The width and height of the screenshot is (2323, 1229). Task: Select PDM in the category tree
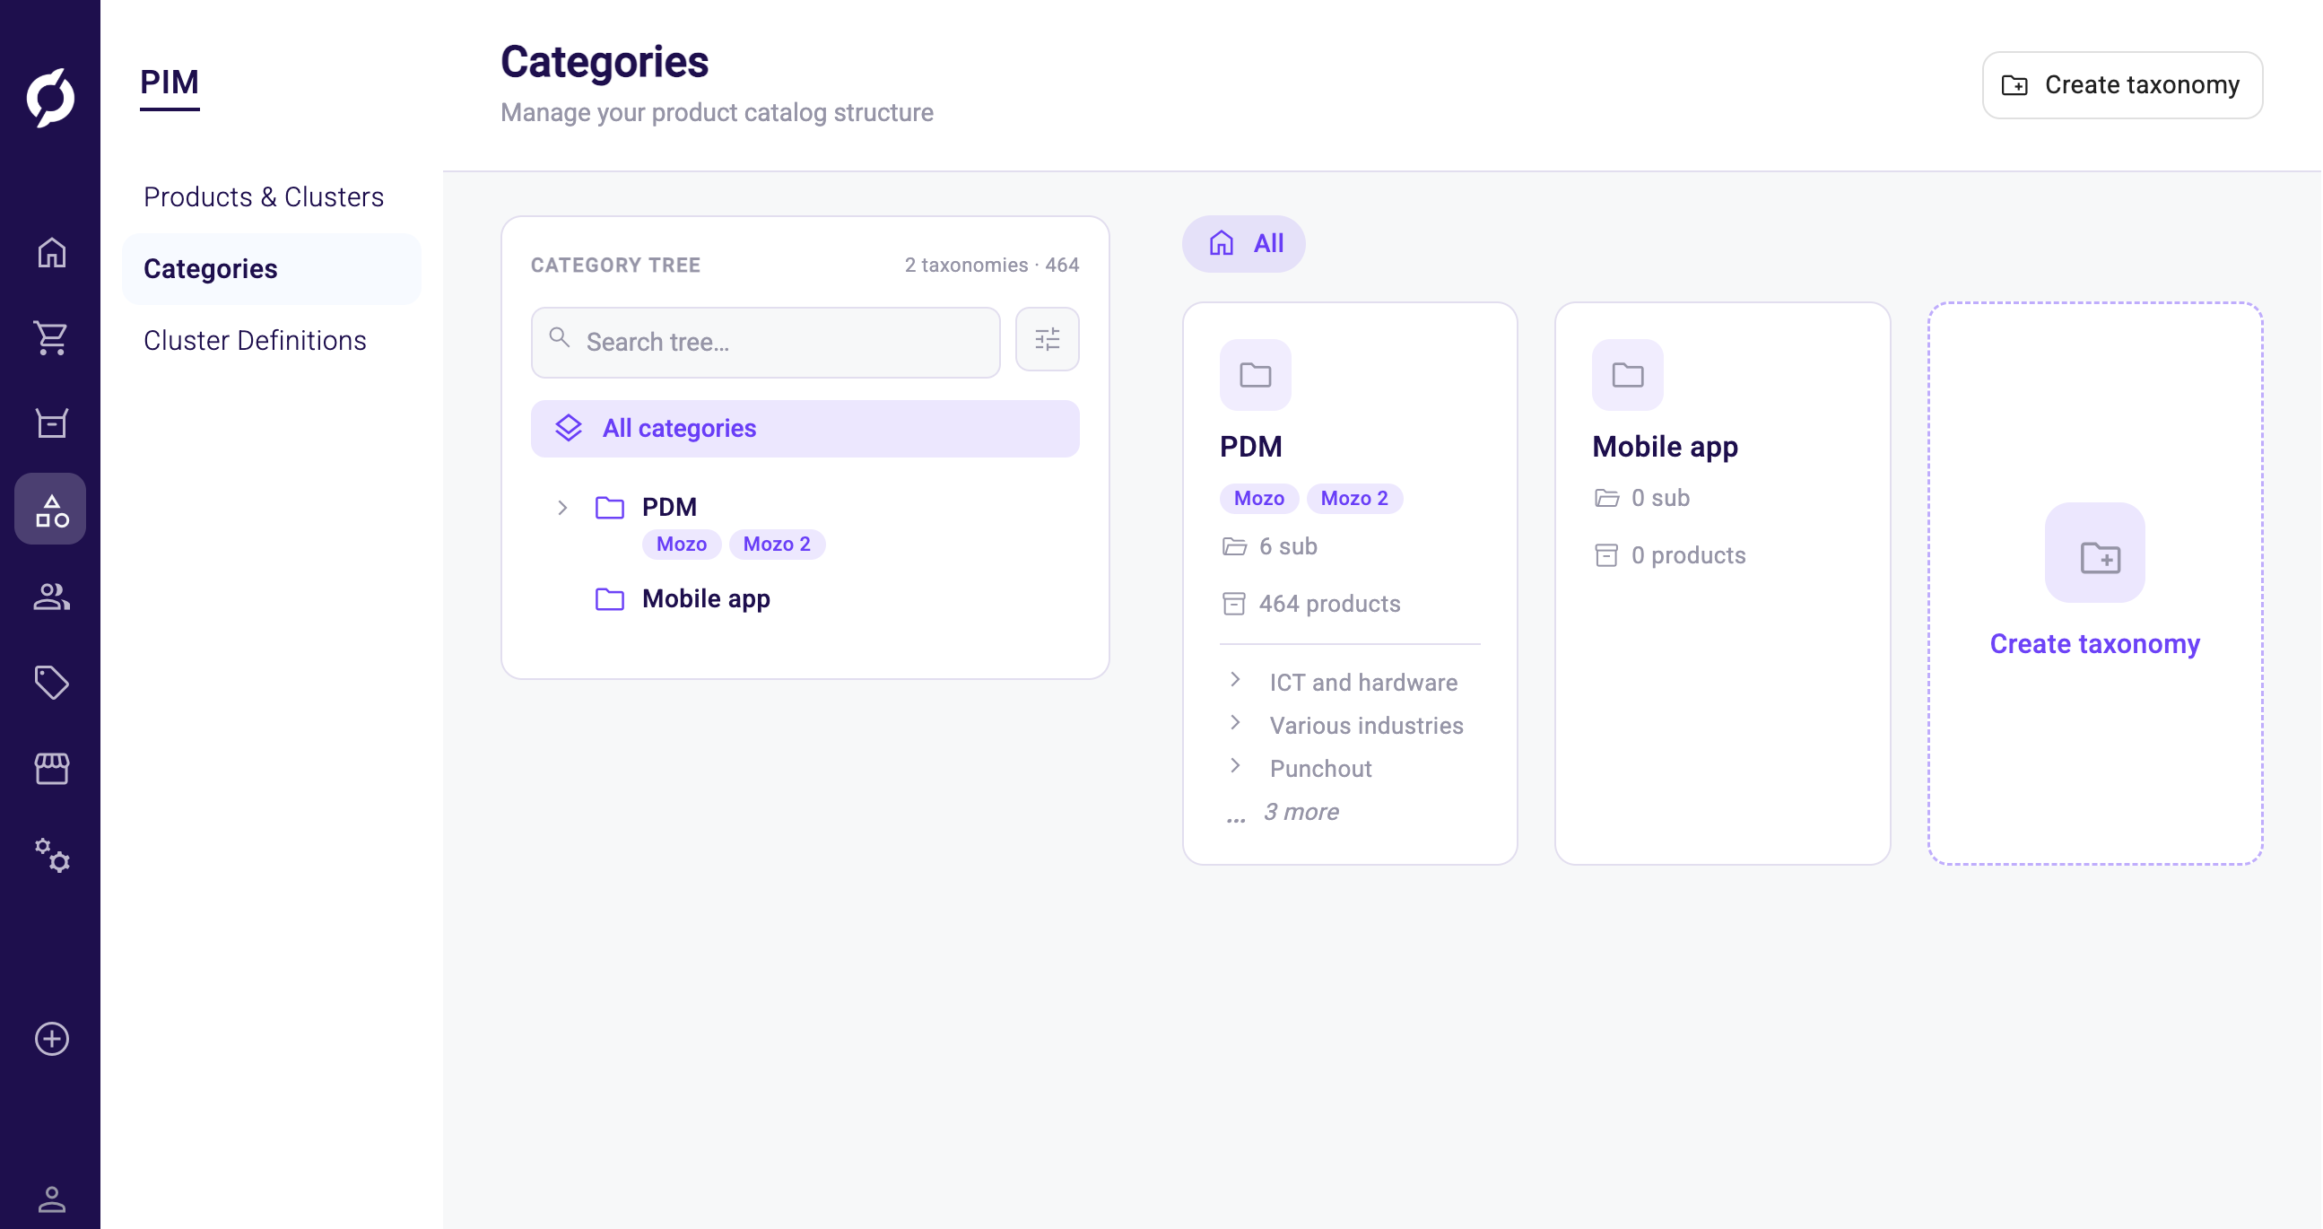pyautogui.click(x=669, y=508)
